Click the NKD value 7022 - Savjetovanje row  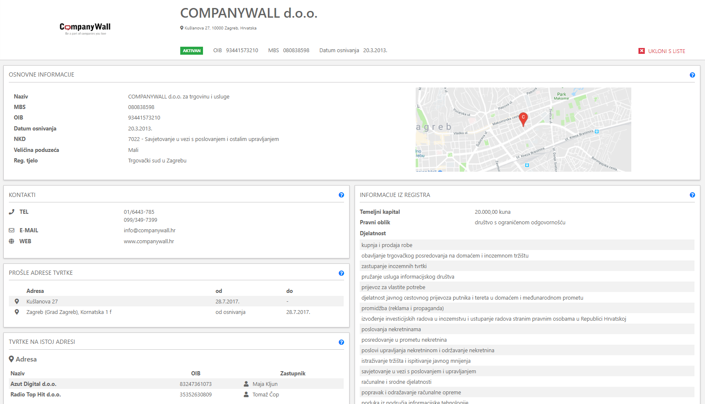pyautogui.click(x=203, y=139)
